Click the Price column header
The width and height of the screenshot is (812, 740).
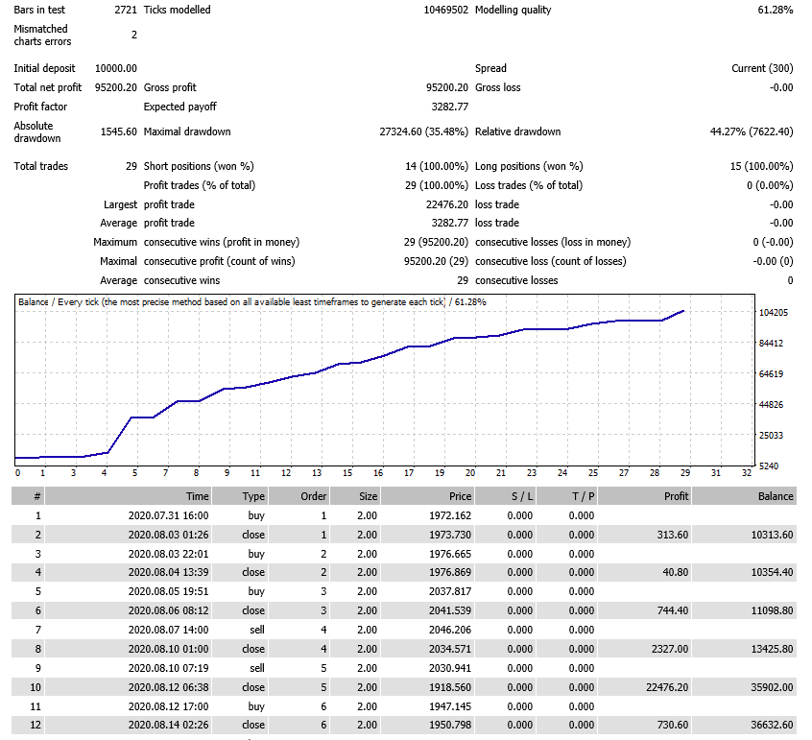(x=427, y=496)
